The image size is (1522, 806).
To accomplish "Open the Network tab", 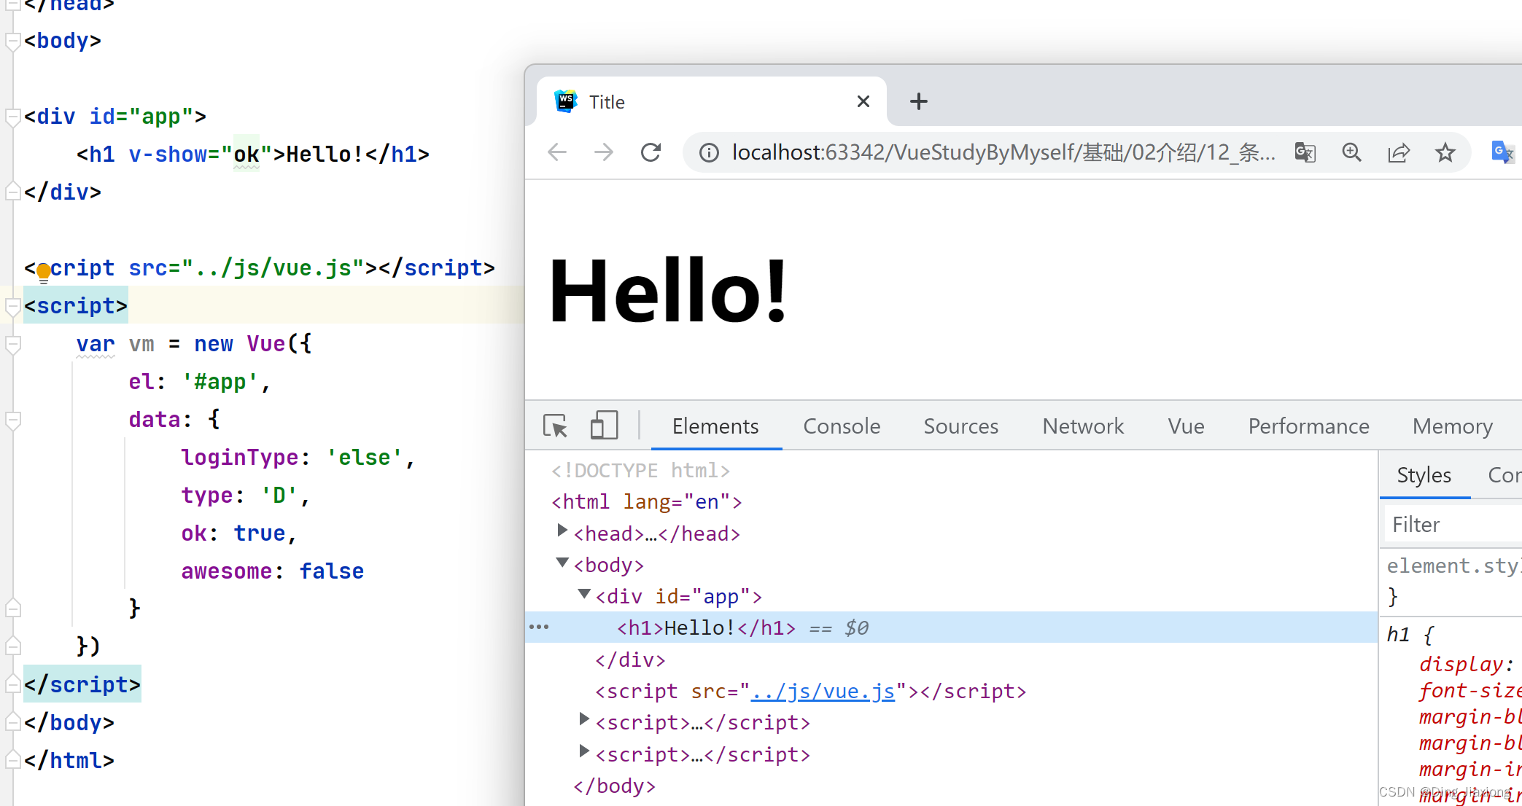I will tap(1083, 426).
